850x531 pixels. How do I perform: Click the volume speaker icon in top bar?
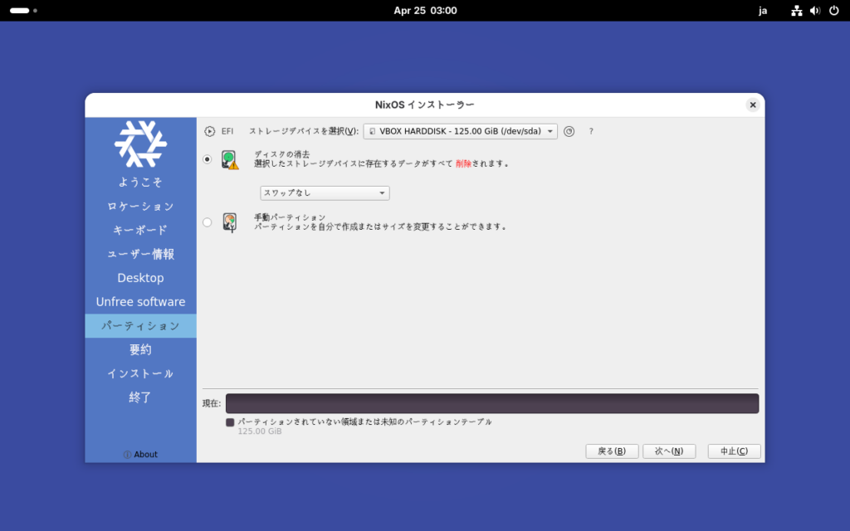click(815, 11)
